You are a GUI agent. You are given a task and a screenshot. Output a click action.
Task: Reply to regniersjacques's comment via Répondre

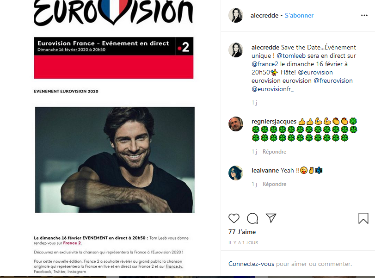[274, 152]
